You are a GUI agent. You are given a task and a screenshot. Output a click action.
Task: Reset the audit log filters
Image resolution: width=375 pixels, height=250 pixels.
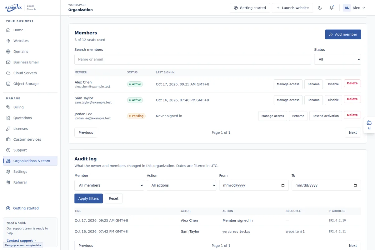click(114, 198)
